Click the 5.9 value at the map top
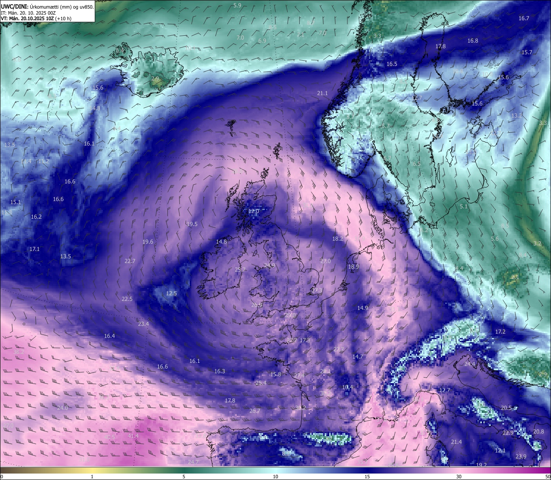551x480 pixels. tap(237, 5)
